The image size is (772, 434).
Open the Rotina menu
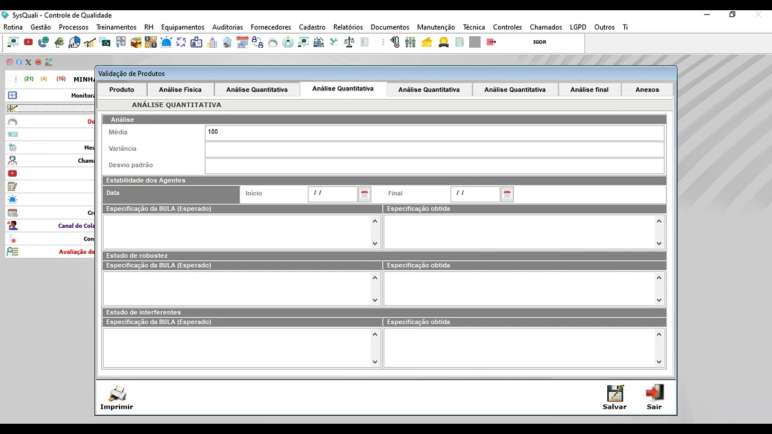[x=13, y=27]
